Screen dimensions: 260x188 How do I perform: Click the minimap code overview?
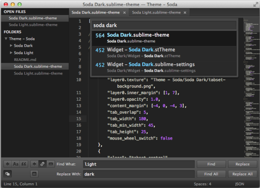pyautogui.click(x=252, y=87)
